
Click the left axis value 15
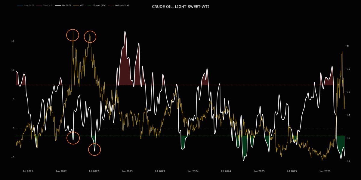13,41
